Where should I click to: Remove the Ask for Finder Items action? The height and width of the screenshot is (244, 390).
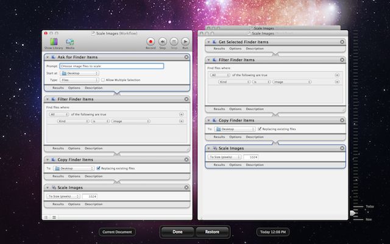pos(186,56)
